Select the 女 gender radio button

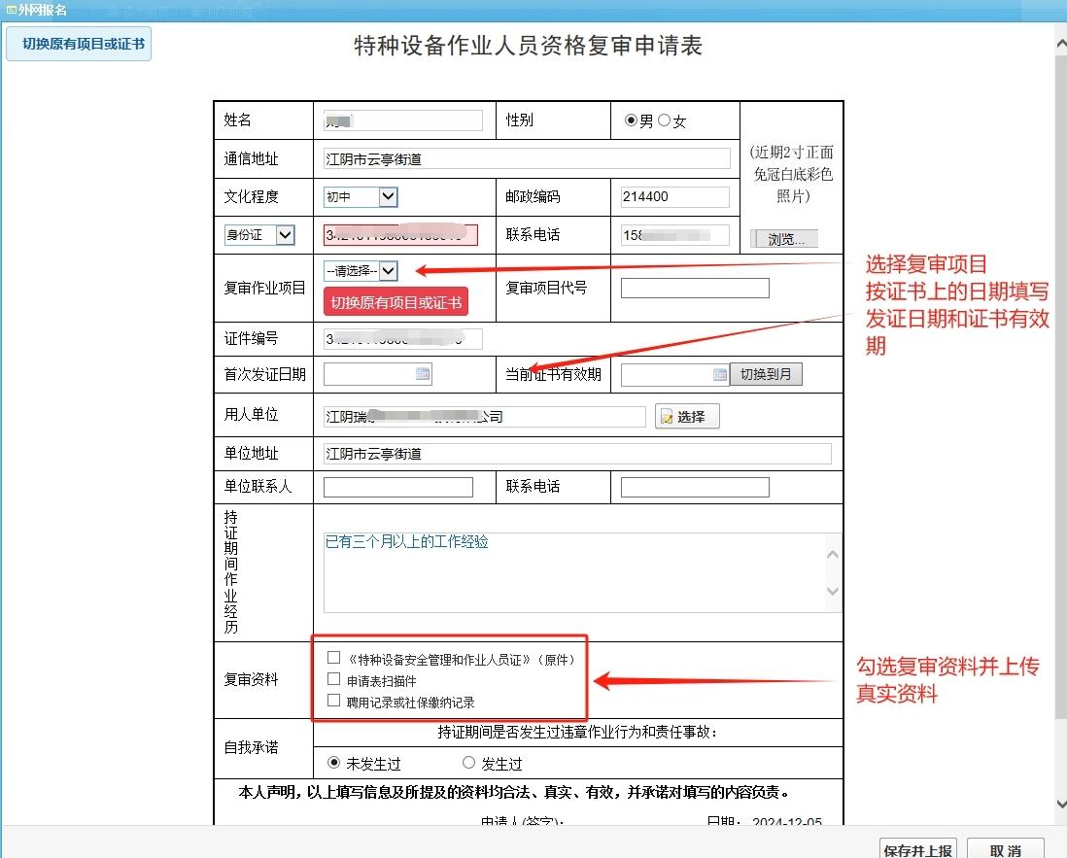[664, 120]
